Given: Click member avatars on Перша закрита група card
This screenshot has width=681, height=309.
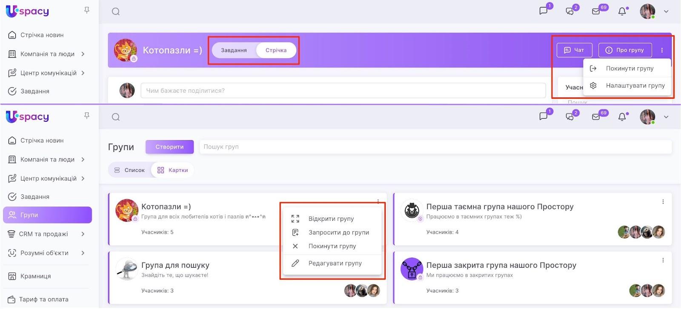Looking at the screenshot, I should tap(647, 291).
